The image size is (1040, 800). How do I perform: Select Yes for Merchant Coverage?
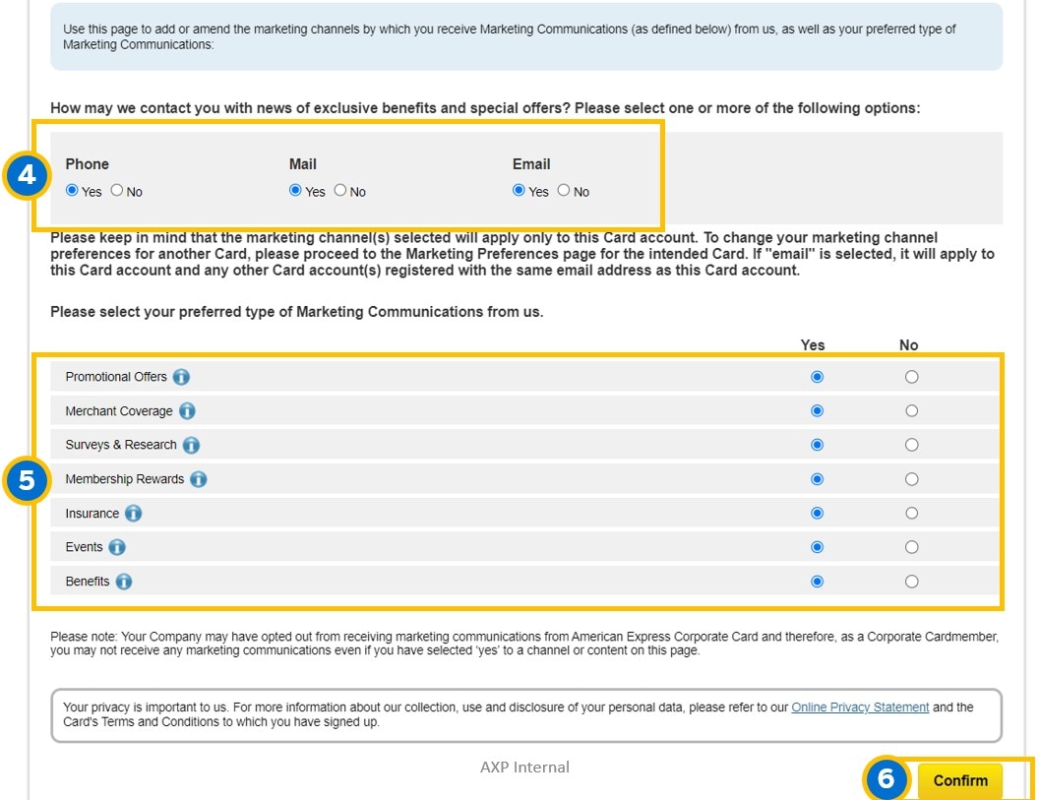(815, 410)
